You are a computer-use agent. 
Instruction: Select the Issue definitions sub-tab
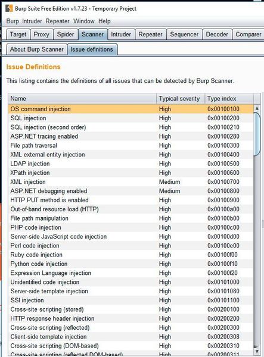coord(92,49)
